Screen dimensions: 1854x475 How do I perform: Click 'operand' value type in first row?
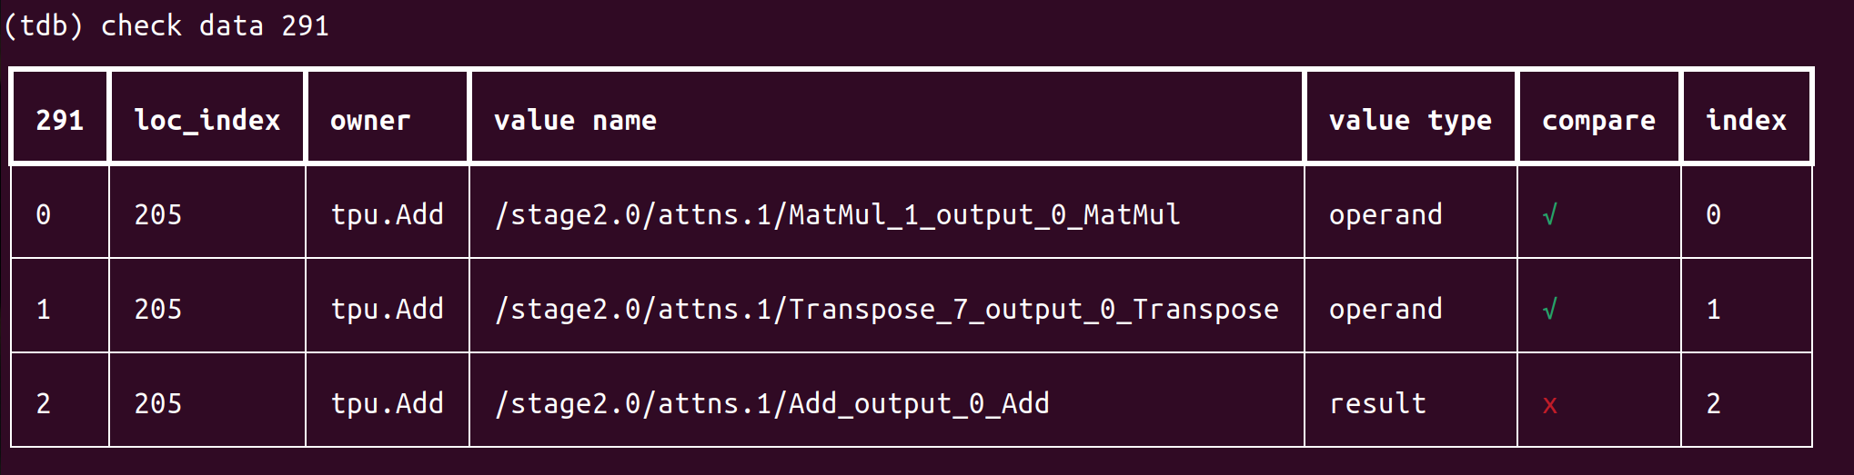coord(1385,215)
